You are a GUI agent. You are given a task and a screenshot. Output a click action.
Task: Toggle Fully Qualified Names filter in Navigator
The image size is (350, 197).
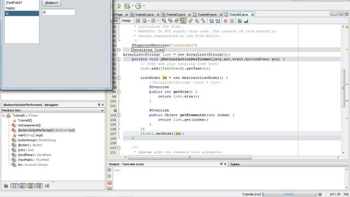click(x=39, y=186)
